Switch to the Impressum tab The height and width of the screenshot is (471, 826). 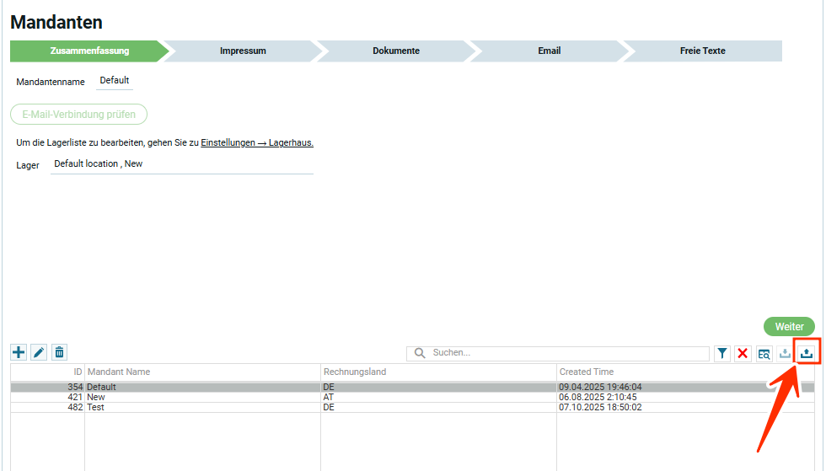tap(243, 51)
